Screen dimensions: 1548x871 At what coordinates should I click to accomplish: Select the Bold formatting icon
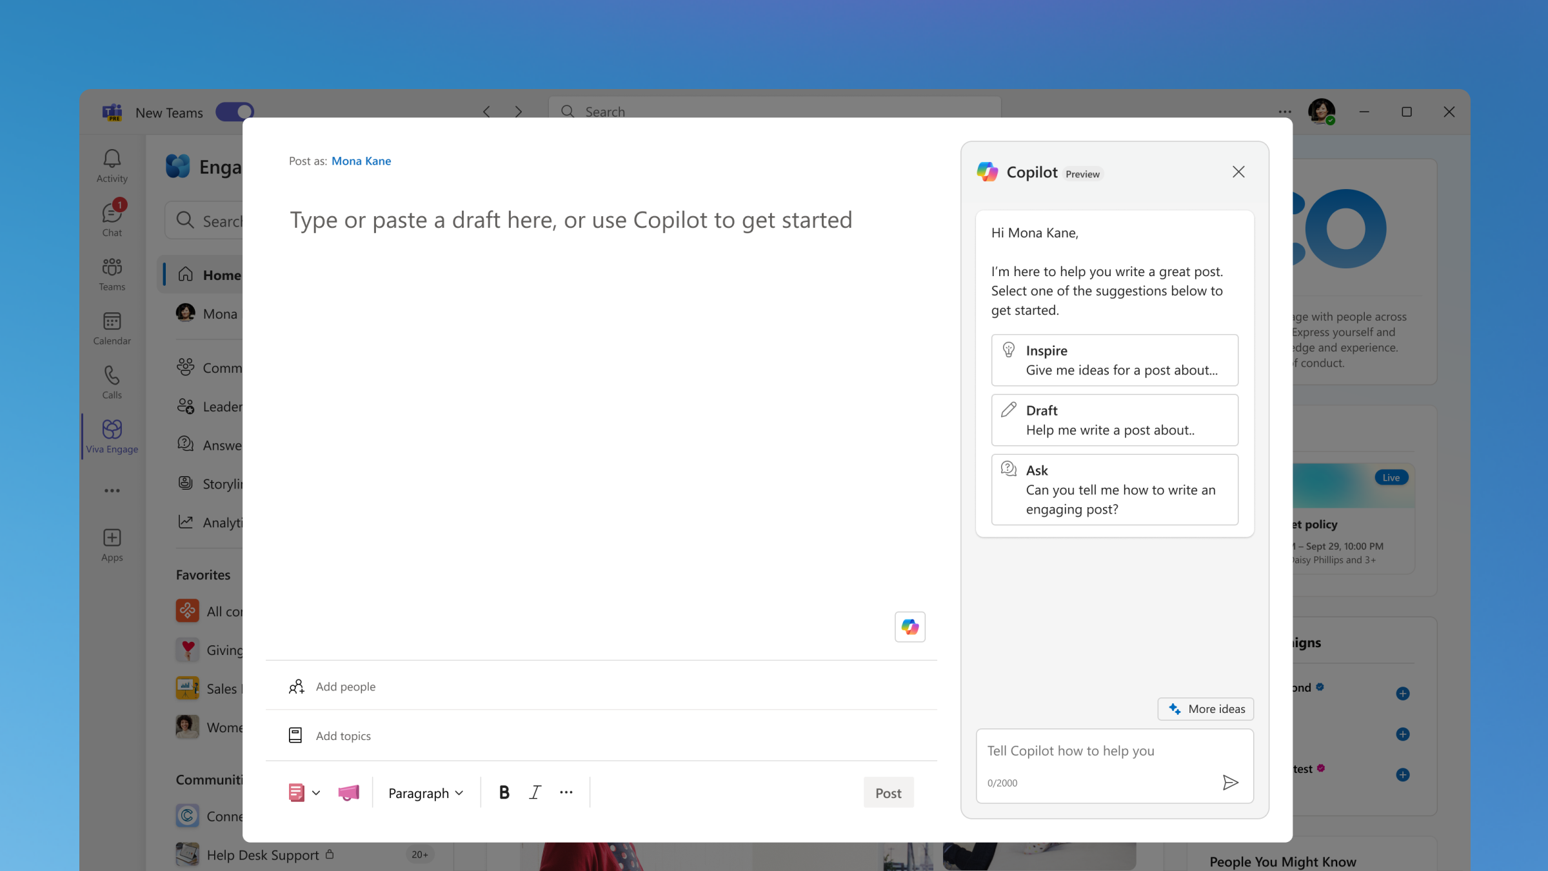tap(504, 790)
